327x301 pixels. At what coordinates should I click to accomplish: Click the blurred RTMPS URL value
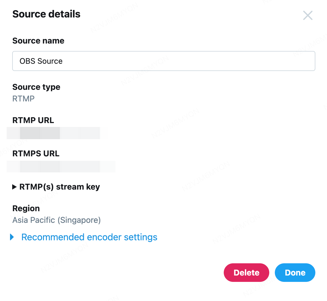tap(61, 167)
